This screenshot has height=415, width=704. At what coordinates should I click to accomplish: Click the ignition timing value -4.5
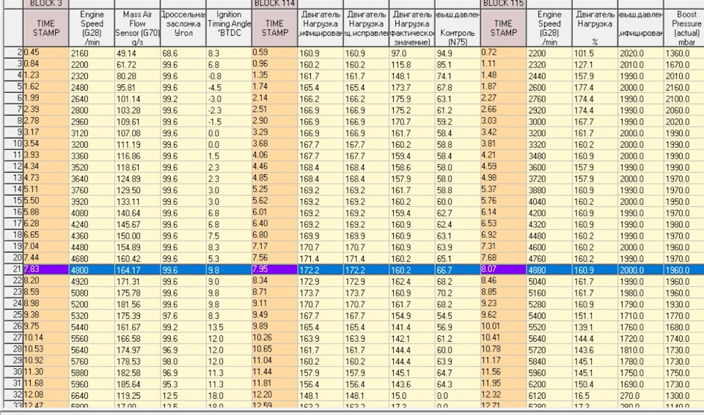pos(229,87)
